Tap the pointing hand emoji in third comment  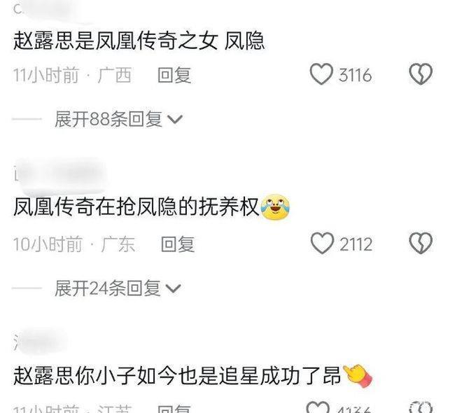coord(358,375)
